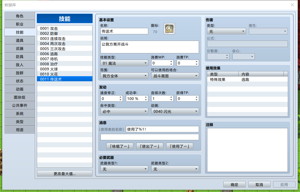Click the 「使出了~」 button

[x=149, y=146]
